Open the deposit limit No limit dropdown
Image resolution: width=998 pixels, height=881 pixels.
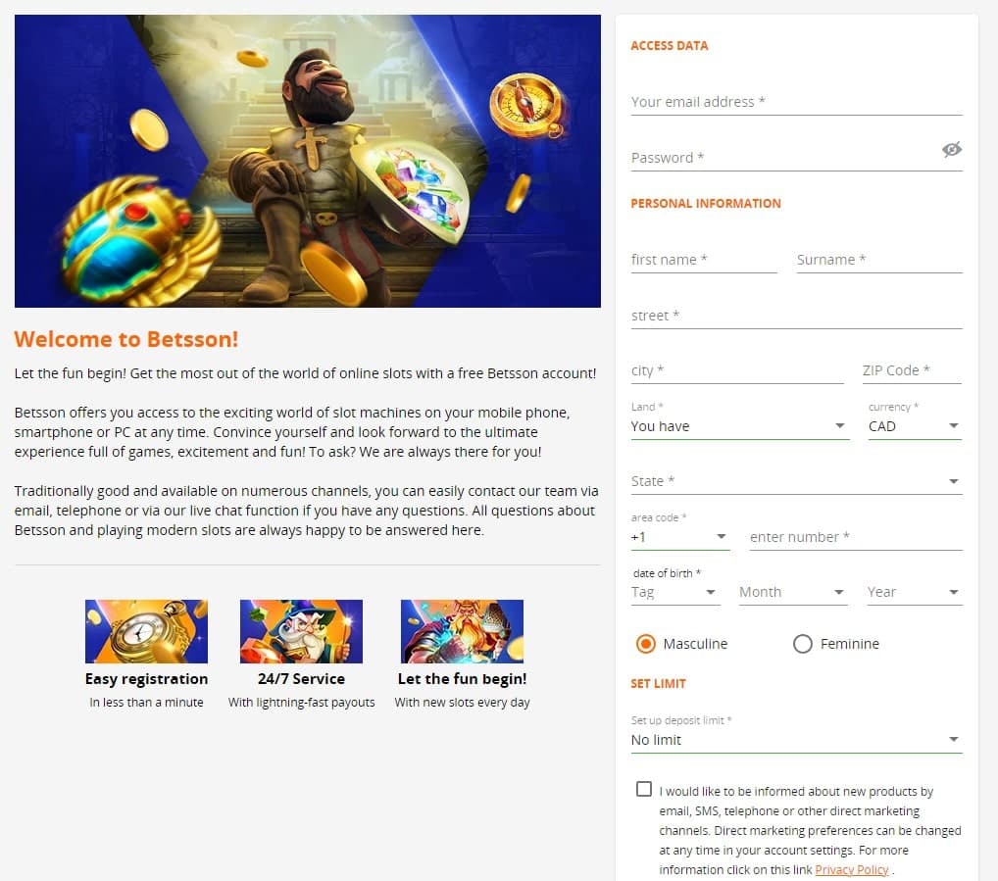coord(796,740)
